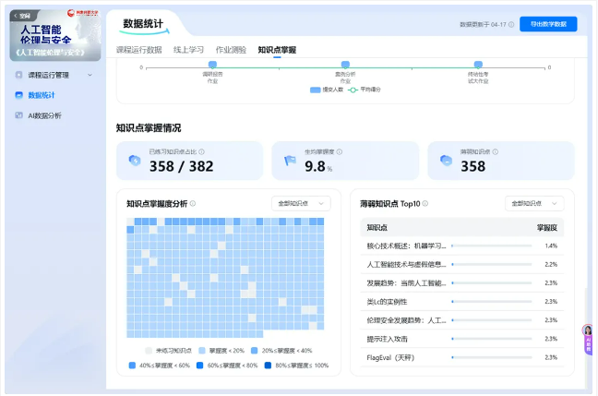
Task: Click the flag icon in the 9.8% card
Action: coord(290,161)
